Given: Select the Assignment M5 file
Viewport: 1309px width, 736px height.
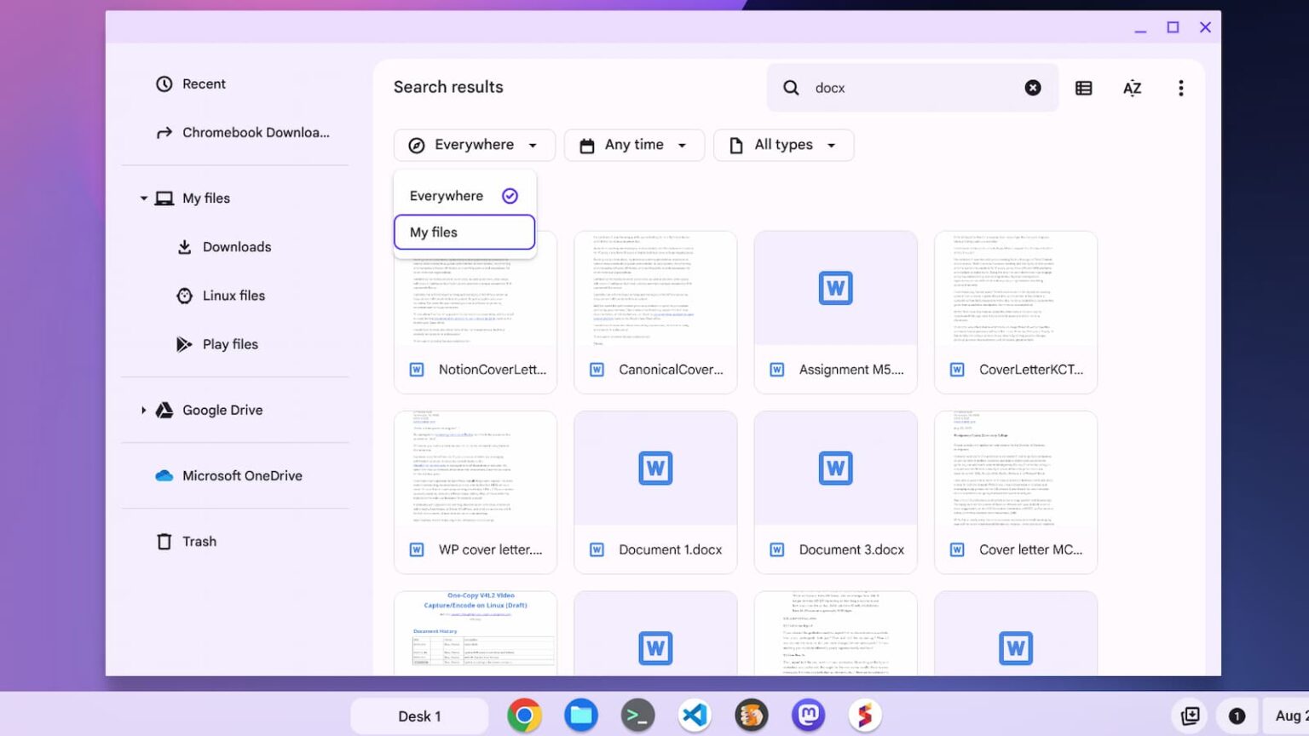Looking at the screenshot, I should click(835, 313).
